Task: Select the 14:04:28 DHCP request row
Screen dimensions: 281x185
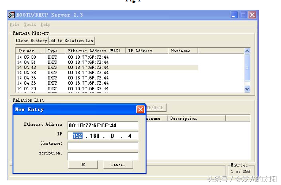Action: (x=107, y=83)
